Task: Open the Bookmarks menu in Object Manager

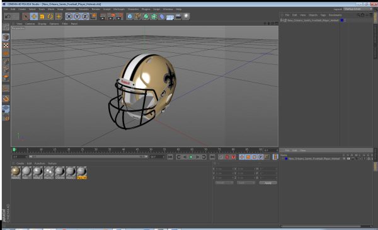Action: coord(335,15)
